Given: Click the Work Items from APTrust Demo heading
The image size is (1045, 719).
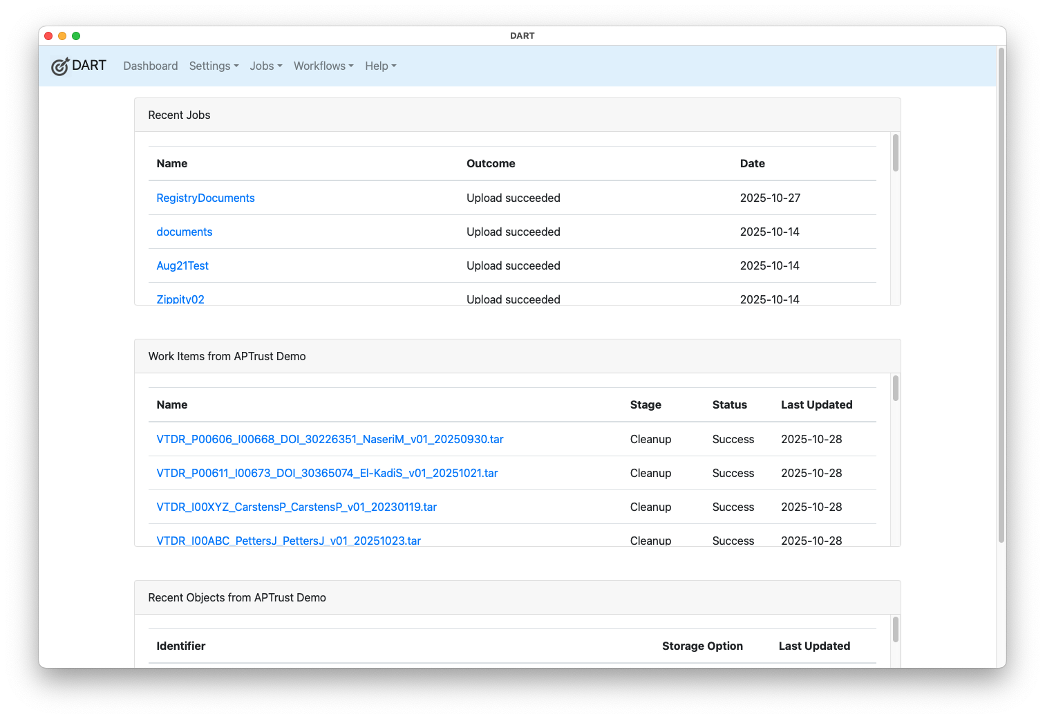Looking at the screenshot, I should [227, 356].
